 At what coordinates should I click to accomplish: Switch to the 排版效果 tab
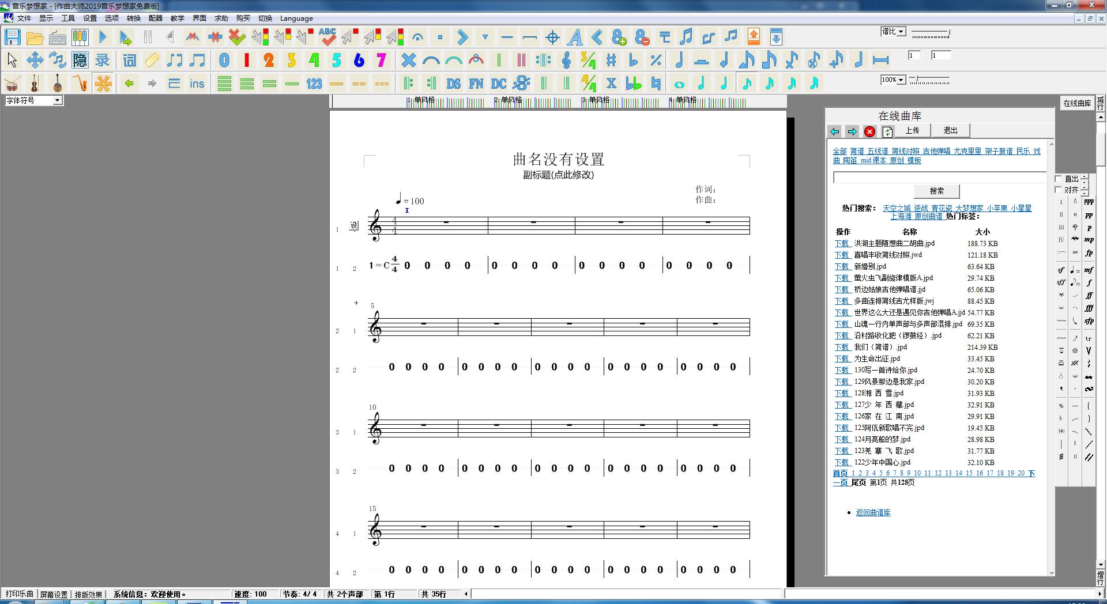(88, 594)
